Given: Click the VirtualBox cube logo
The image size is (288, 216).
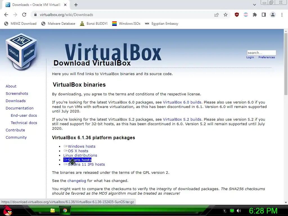Looking at the screenshot, I should [21, 51].
